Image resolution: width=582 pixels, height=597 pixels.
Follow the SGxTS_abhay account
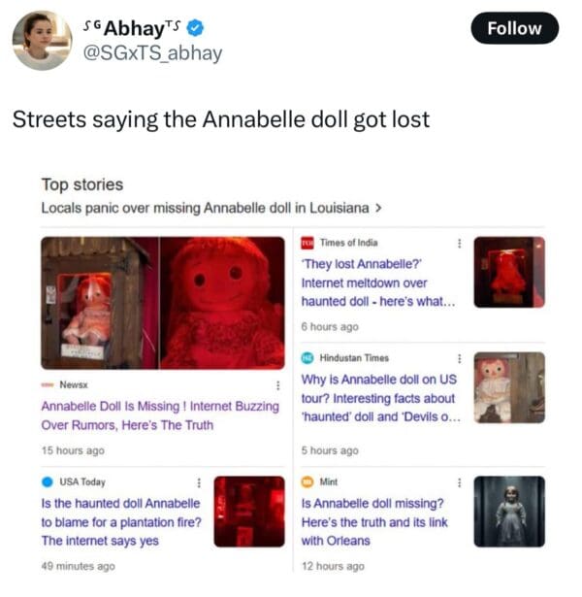[x=515, y=28]
